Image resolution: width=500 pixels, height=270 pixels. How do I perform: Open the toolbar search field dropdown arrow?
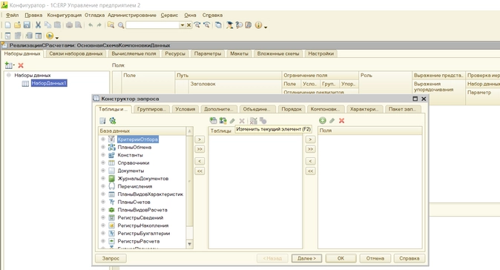coord(182,25)
